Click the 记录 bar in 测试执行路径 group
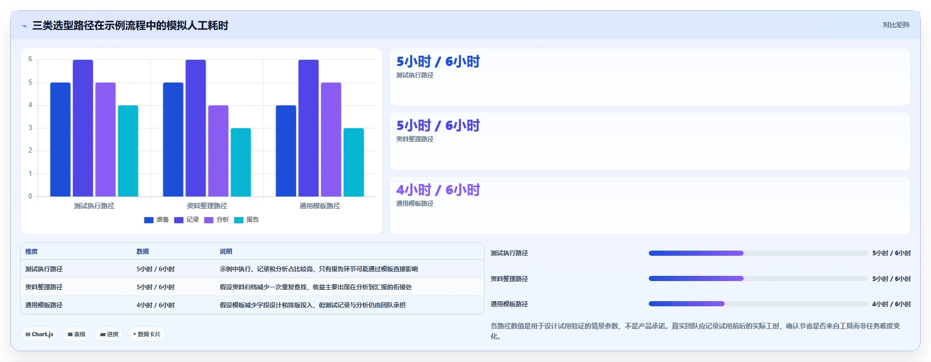The width and height of the screenshot is (931, 362). (x=83, y=128)
